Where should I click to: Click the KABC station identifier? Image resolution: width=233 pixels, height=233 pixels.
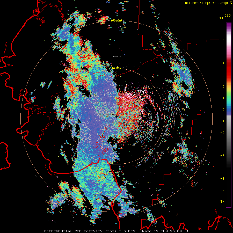[x=147, y=231]
